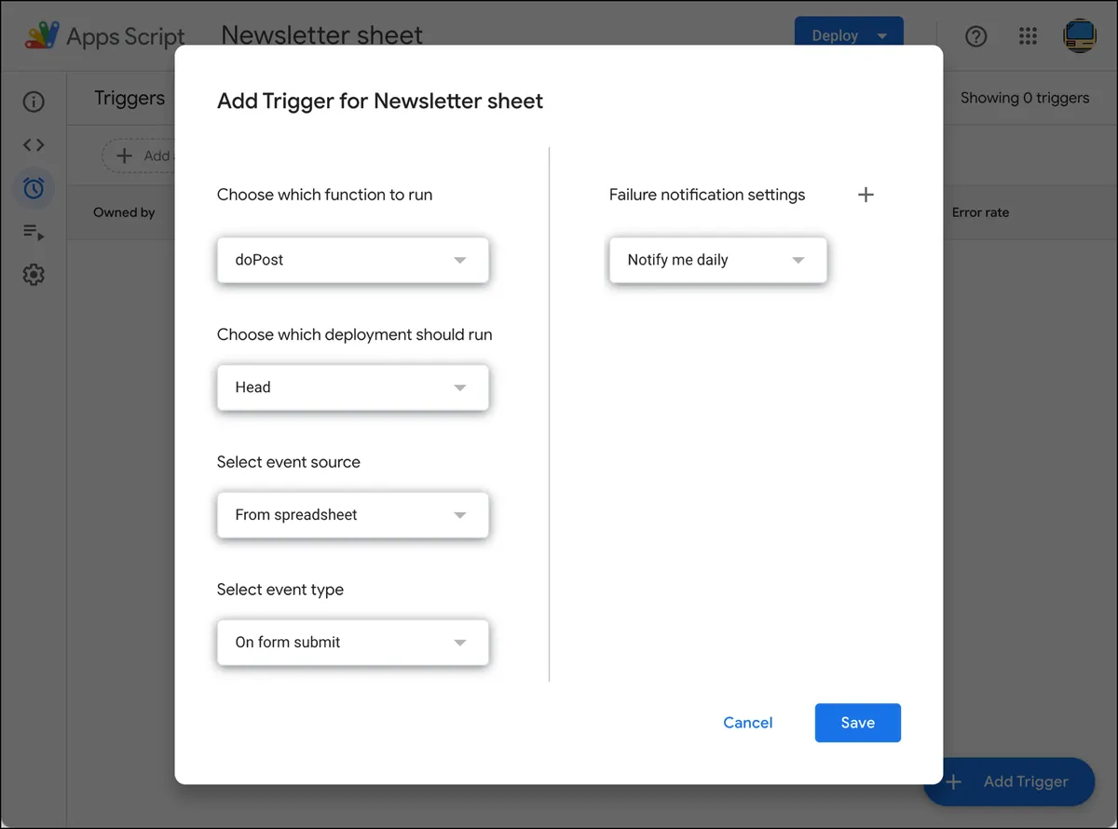The image size is (1118, 829).
Task: Click the Newsletter sheet project title
Action: tap(321, 35)
